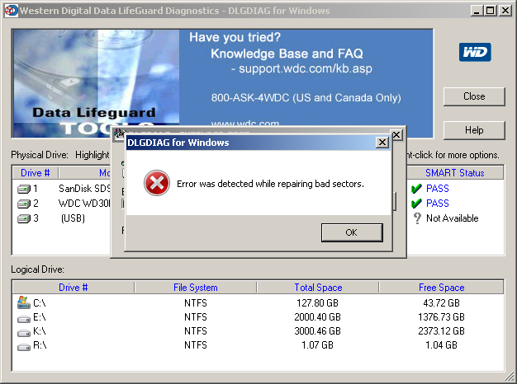517x384 pixels.
Task: Close the DLGDIAG for Windows error dialog
Action: pyautogui.click(x=382, y=143)
